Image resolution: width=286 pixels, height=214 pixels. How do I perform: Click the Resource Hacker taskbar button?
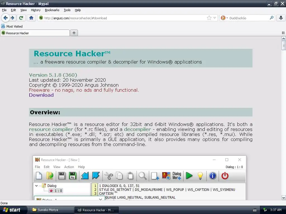click(96, 210)
